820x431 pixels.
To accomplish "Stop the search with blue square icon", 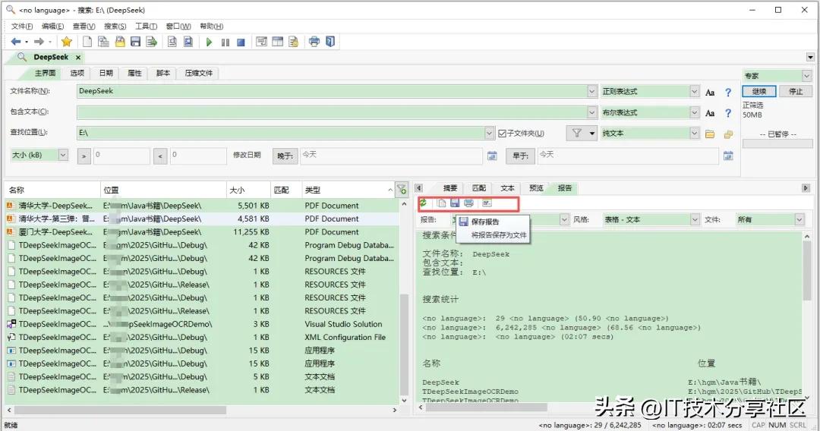I will tap(241, 42).
